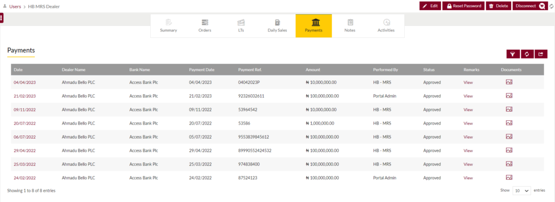Open payment dated 04/04/2023
555x202 pixels.
tap(25, 82)
